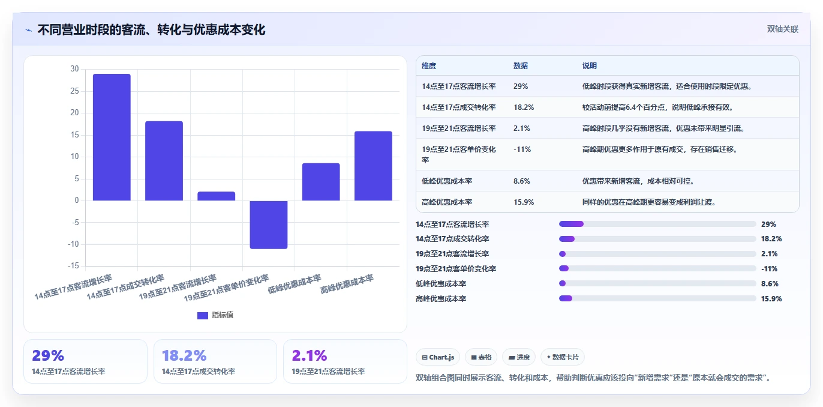823x407 pixels.
Task: Click the -11% progress bar for 19点至21点客单价变化率
Action: [x=657, y=269]
